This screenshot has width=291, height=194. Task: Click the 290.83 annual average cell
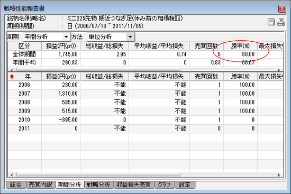[x=61, y=62]
